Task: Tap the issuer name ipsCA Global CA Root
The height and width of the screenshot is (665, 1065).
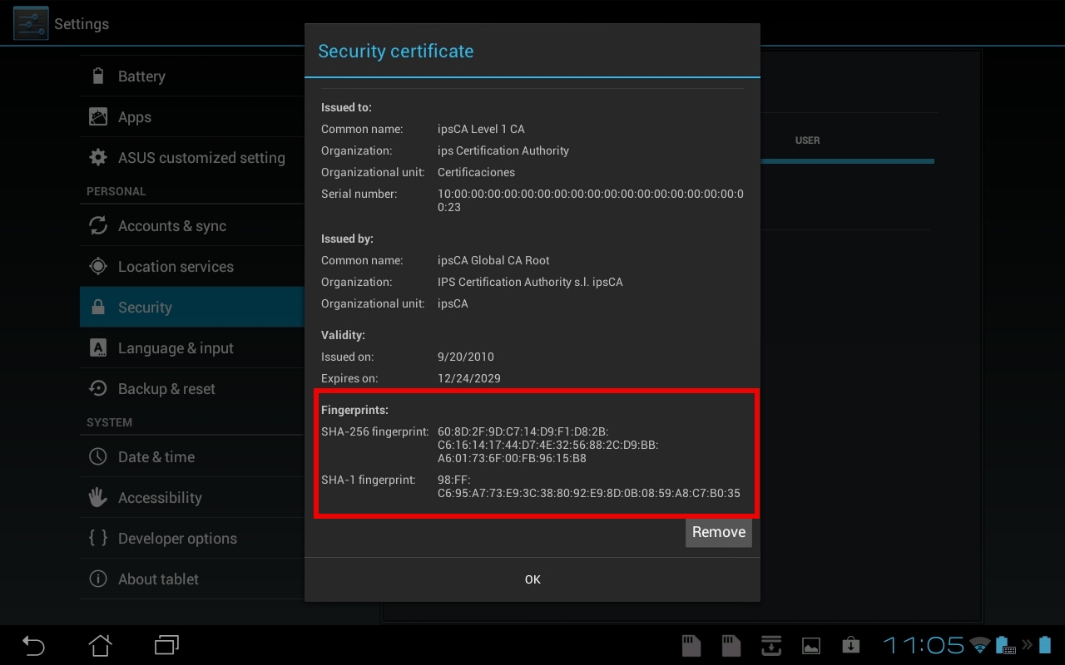Action: tap(493, 260)
